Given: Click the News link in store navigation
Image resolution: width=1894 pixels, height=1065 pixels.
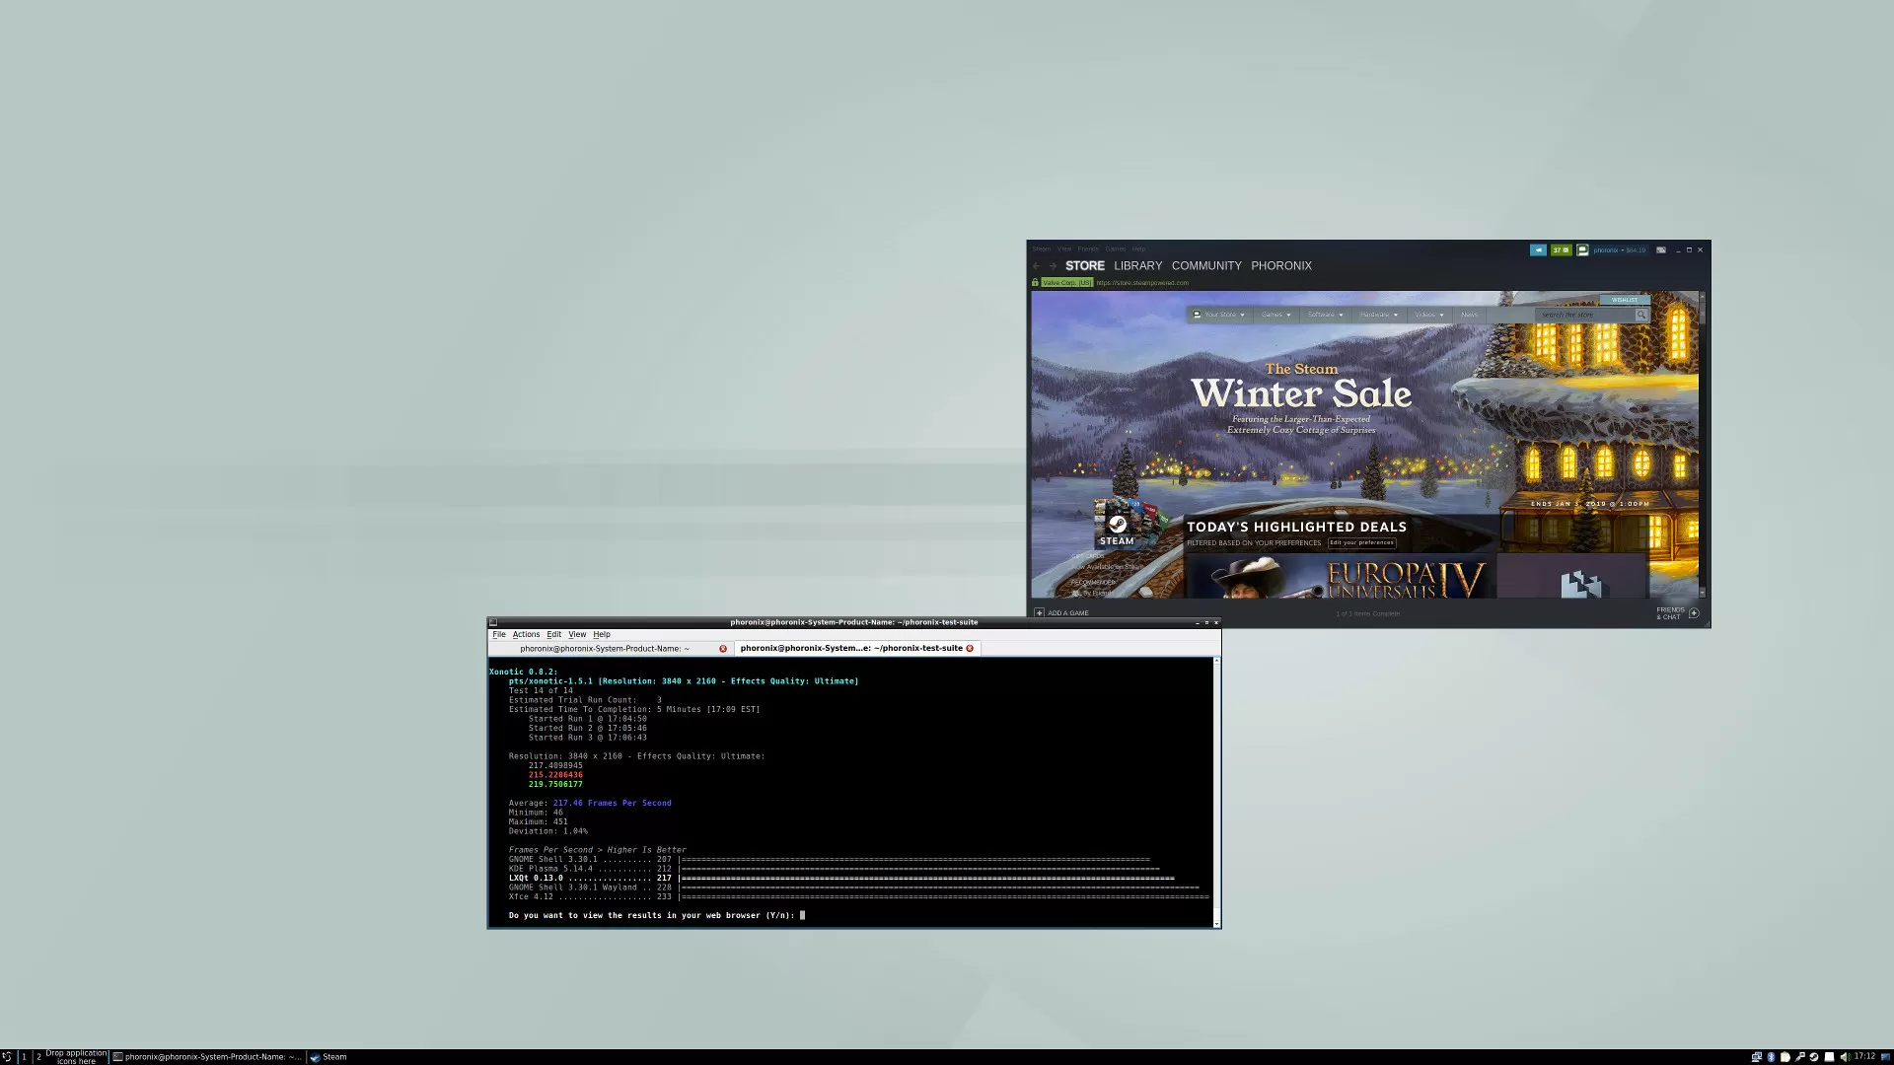Looking at the screenshot, I should [x=1469, y=315].
